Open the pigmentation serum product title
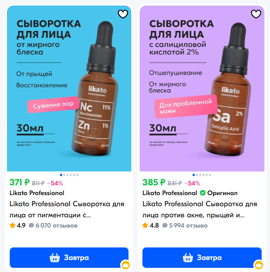Screen dimensions: 270x272 67,209
